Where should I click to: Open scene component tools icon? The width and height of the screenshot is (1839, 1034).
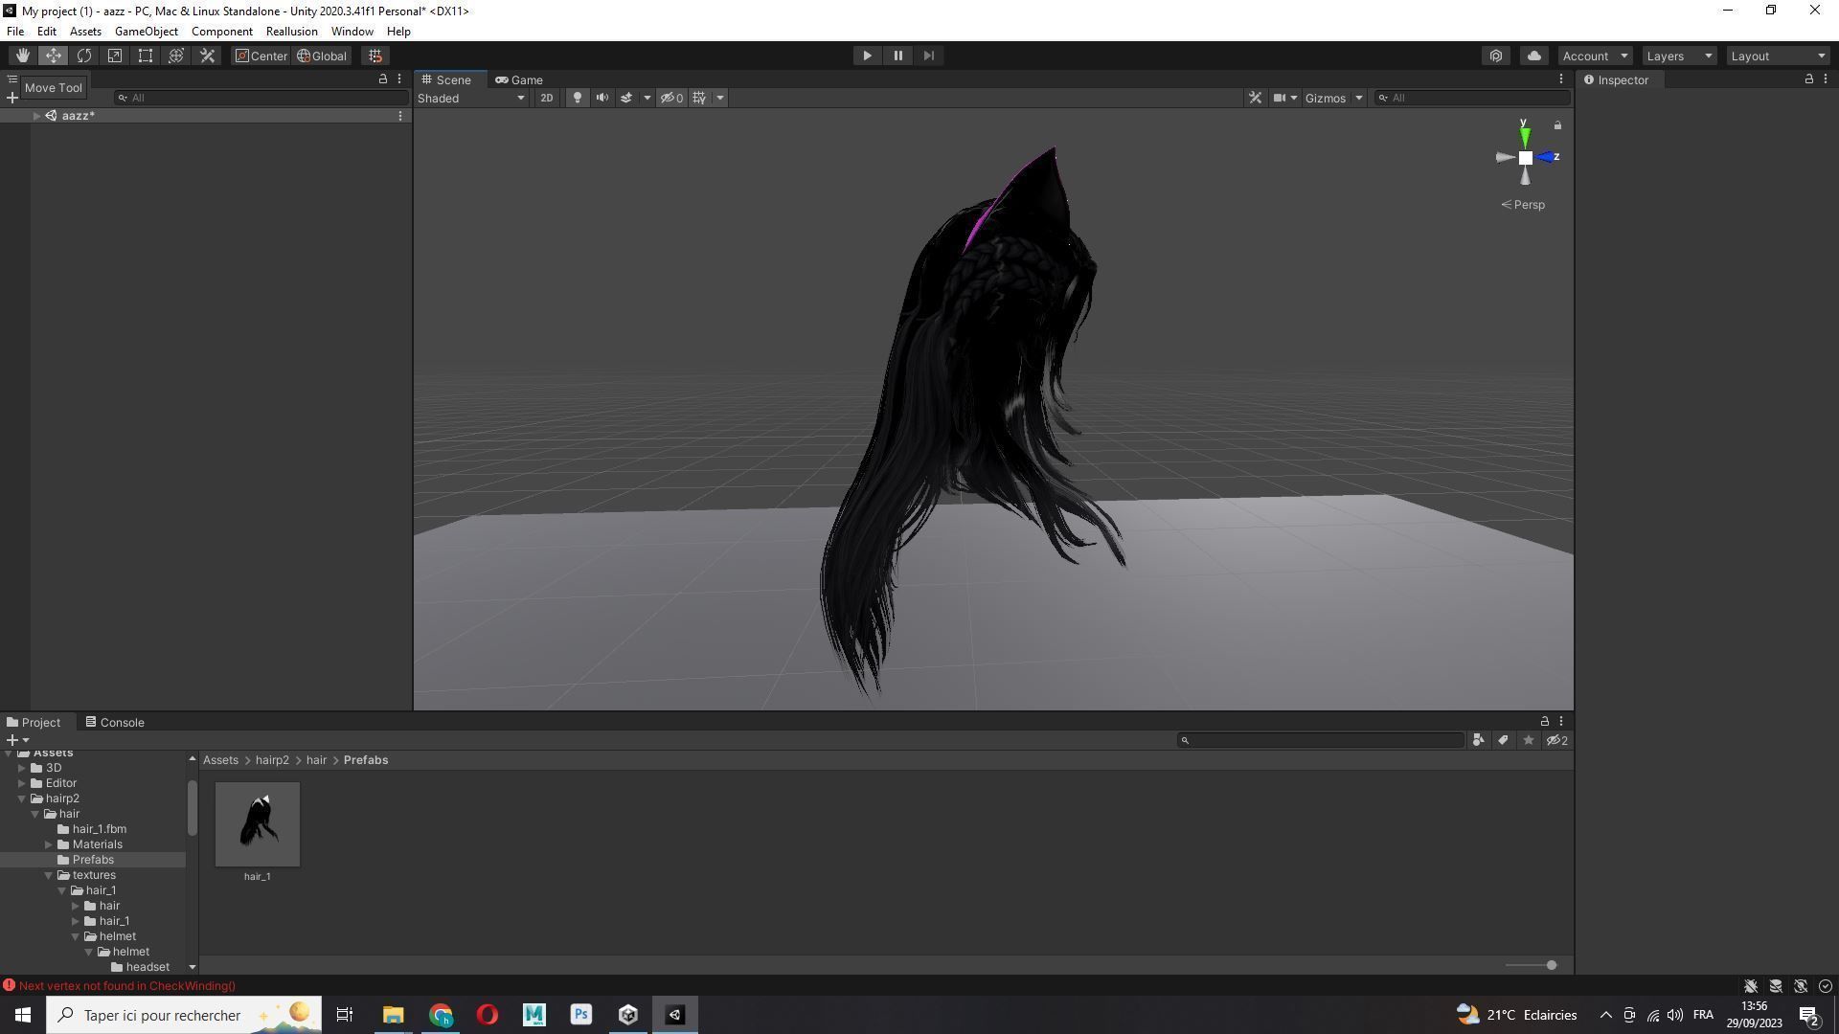point(1255,98)
